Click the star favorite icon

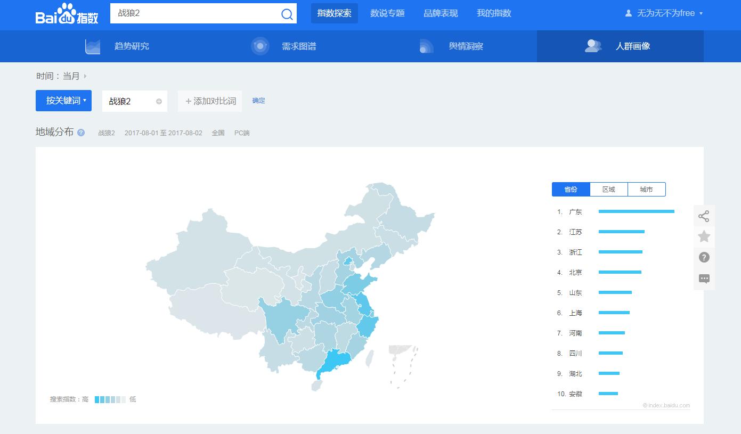click(704, 236)
